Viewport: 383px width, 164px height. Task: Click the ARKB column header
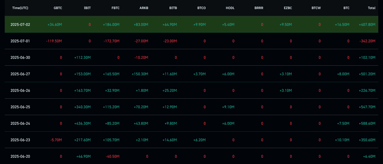point(144,8)
